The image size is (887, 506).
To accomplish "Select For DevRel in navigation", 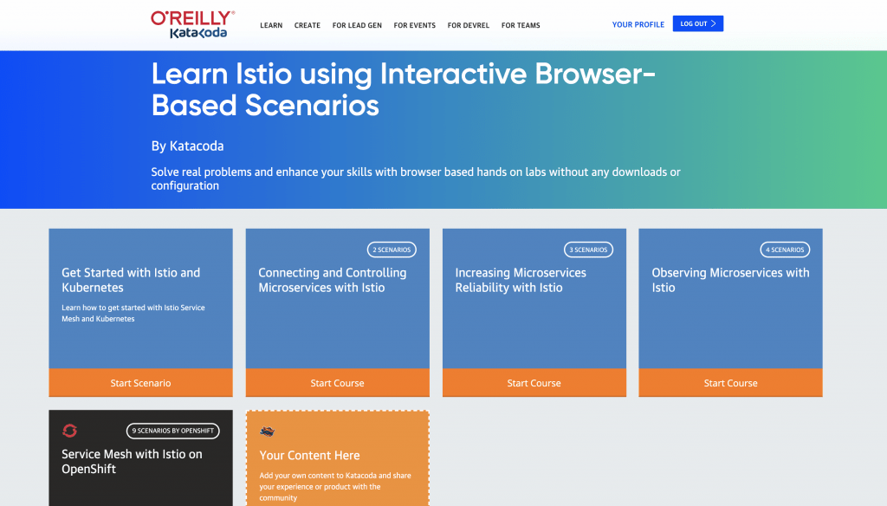I will (x=469, y=25).
